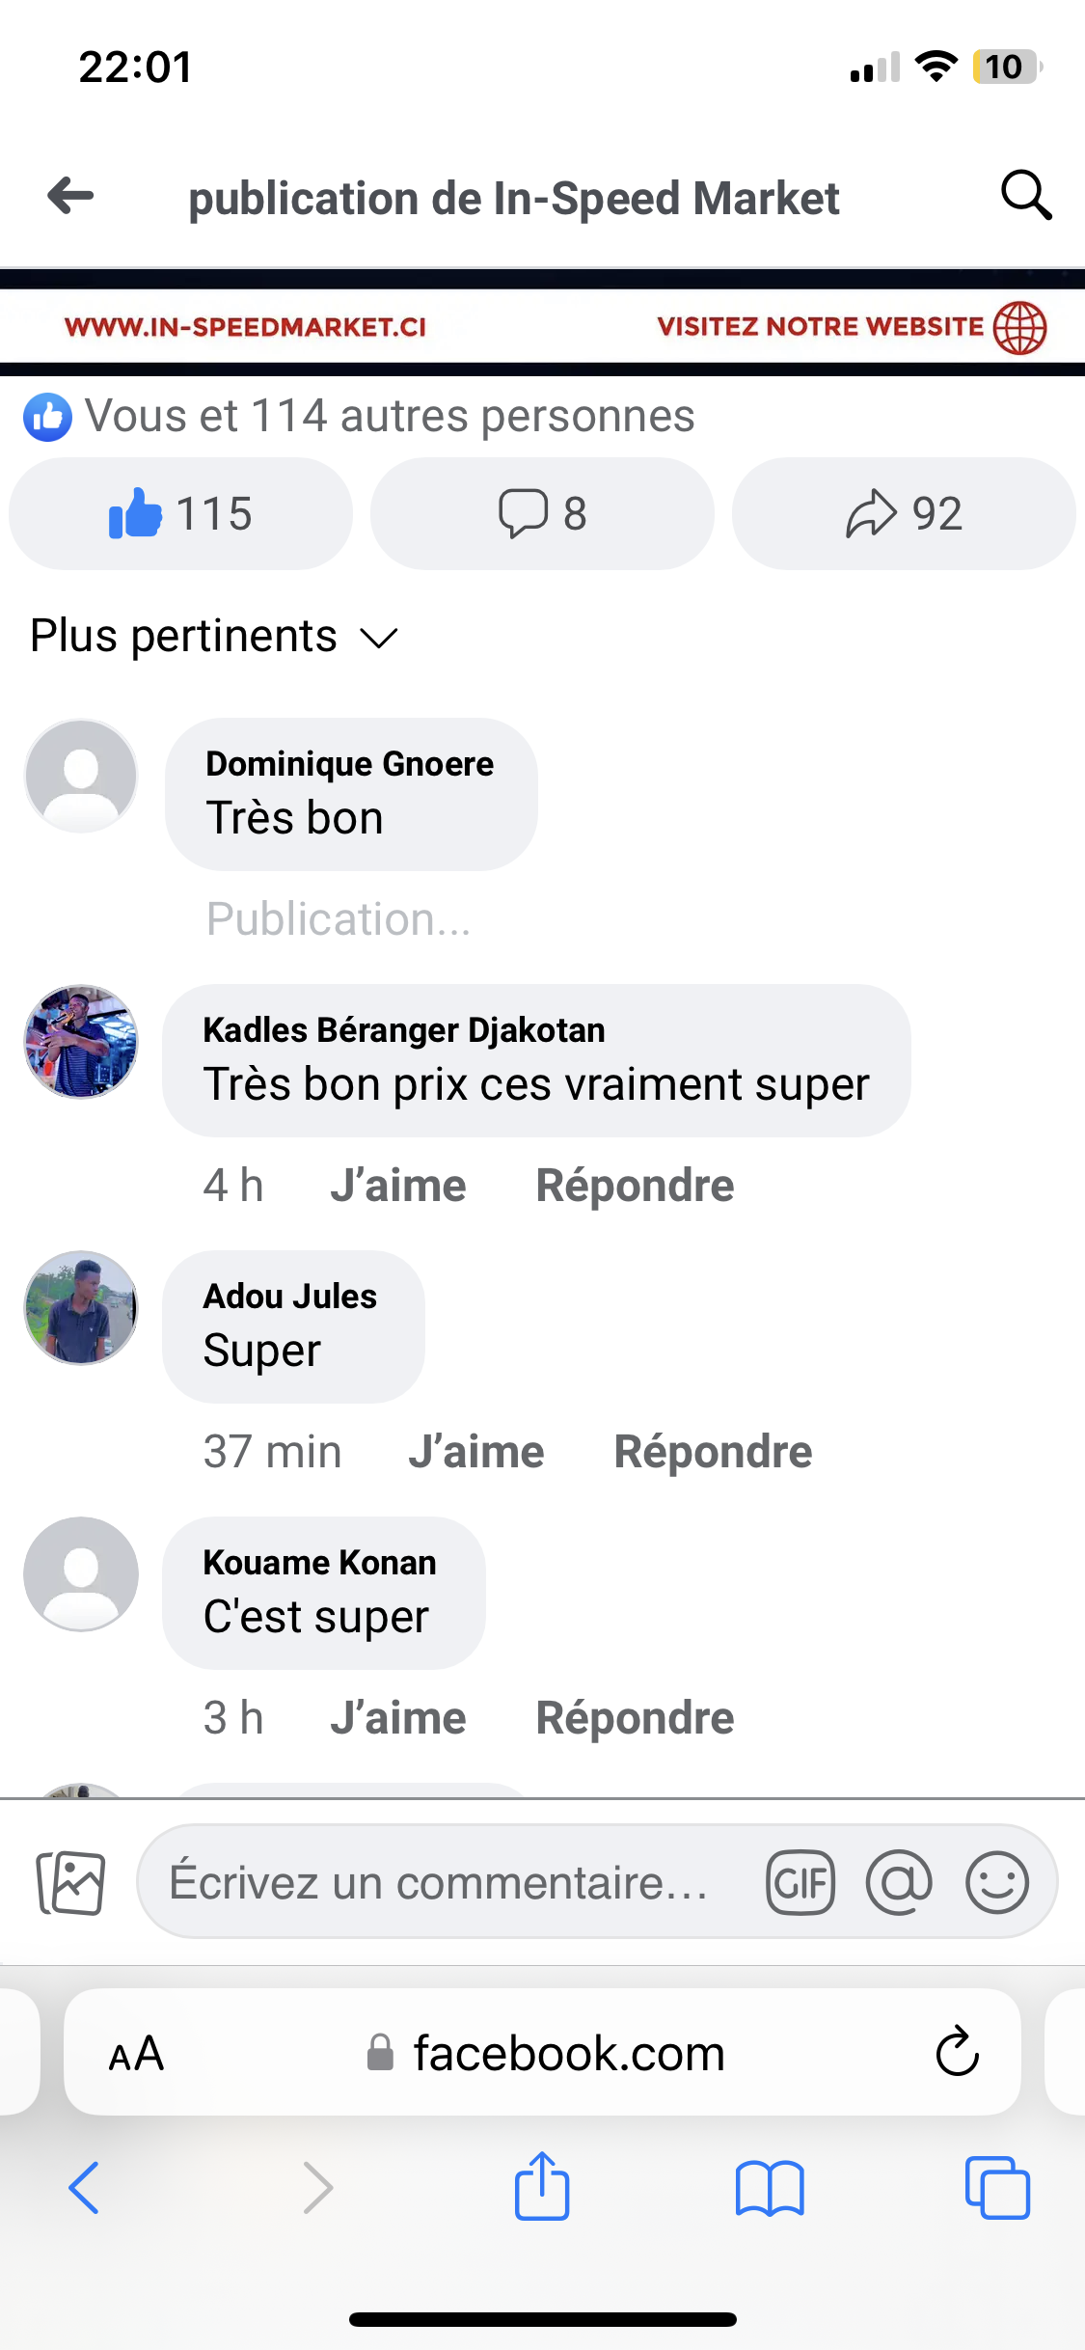View the 8 comments button

[x=542, y=513]
